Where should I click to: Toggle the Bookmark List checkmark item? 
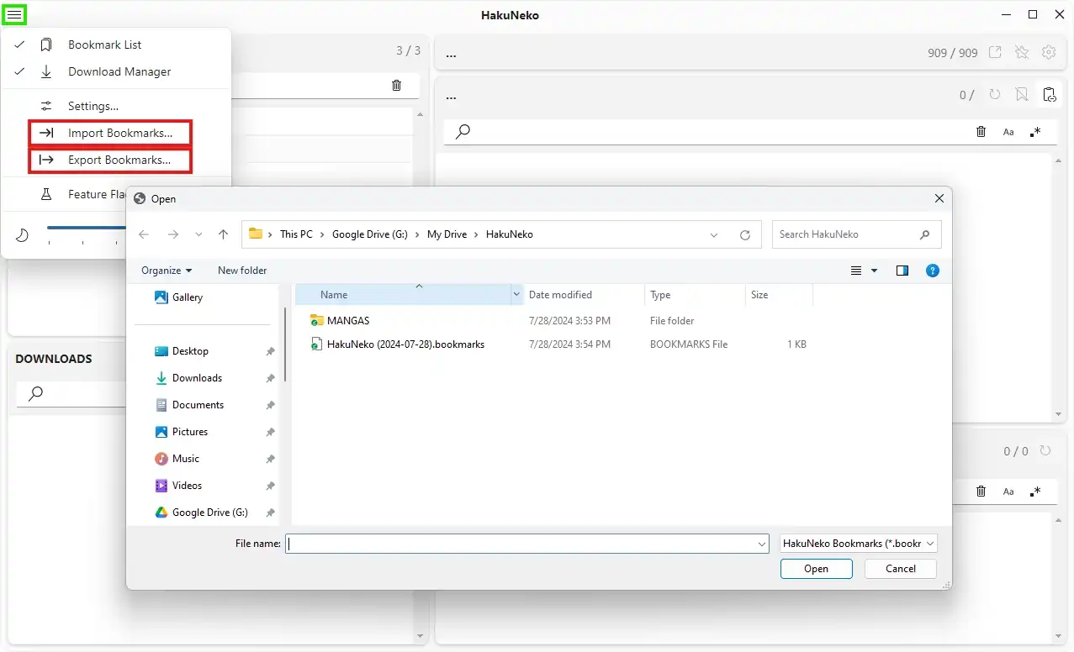(104, 45)
